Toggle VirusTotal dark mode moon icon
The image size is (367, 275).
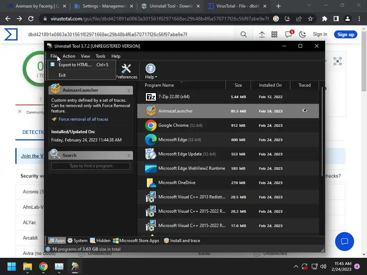click(302, 35)
